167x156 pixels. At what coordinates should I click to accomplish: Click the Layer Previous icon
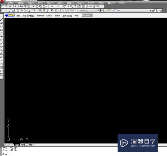tap(157, 10)
